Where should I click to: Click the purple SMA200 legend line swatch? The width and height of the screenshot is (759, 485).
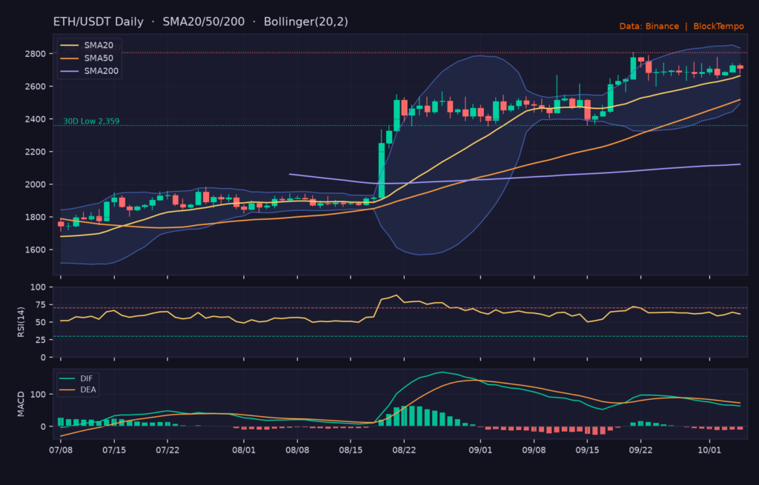(69, 72)
